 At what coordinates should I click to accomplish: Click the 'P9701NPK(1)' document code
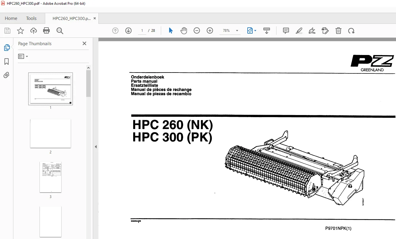(338, 228)
